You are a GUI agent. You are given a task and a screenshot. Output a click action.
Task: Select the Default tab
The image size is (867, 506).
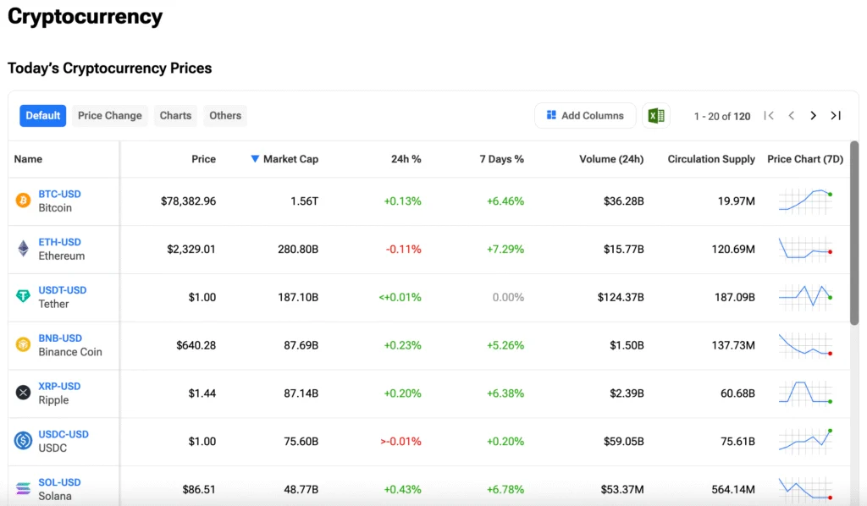tap(42, 115)
